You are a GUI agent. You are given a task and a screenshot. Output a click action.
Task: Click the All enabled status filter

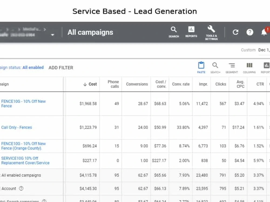pos(33,68)
